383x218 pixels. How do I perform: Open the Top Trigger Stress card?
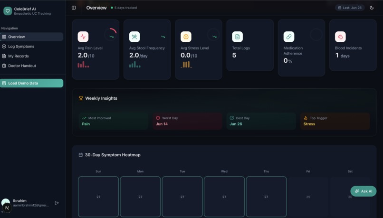click(335, 121)
